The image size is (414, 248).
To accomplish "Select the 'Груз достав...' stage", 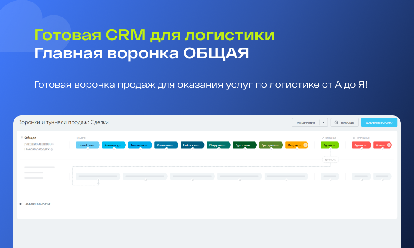I will (271, 145).
